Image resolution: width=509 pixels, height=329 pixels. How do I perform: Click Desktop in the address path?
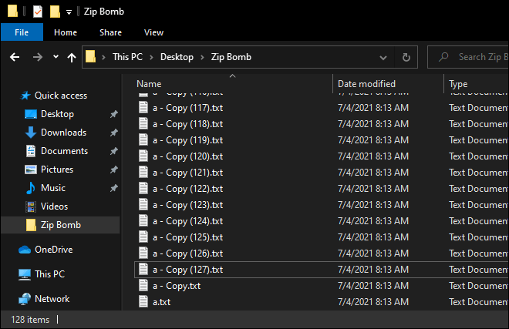(x=177, y=57)
